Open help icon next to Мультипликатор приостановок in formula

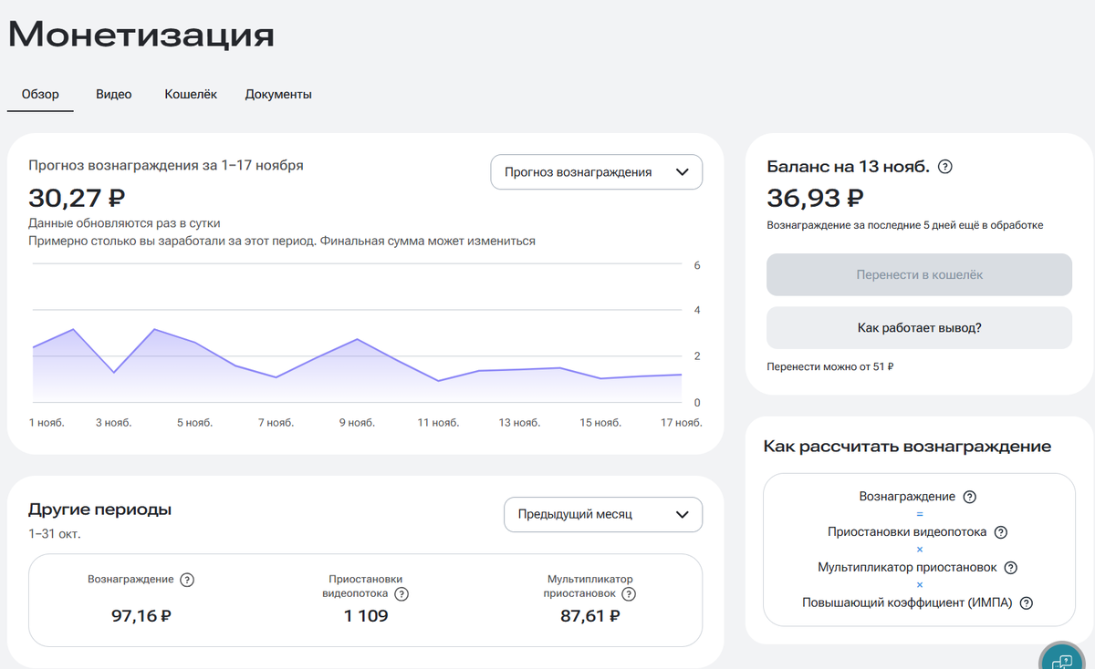(1010, 567)
